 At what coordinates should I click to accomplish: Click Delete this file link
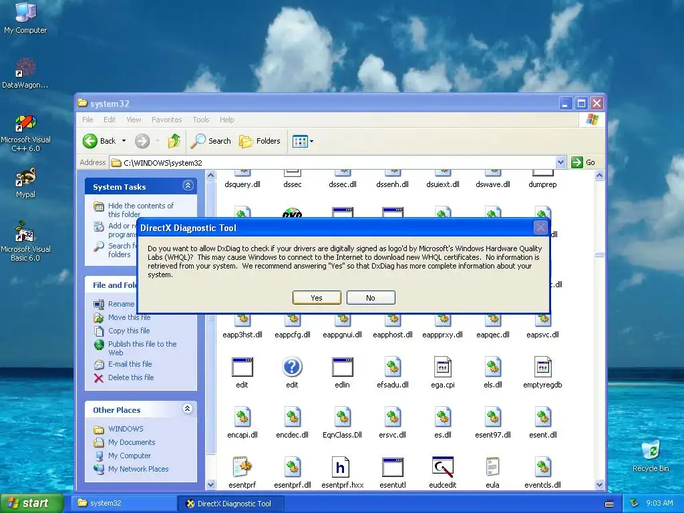click(x=131, y=377)
